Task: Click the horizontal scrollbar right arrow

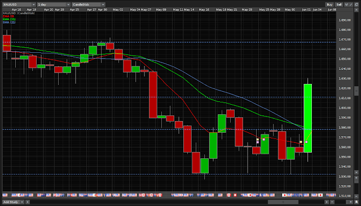Action: tap(327, 202)
